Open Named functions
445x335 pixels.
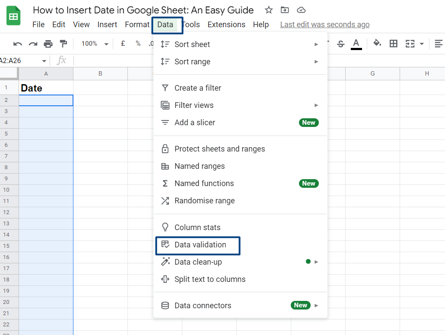(240, 183)
